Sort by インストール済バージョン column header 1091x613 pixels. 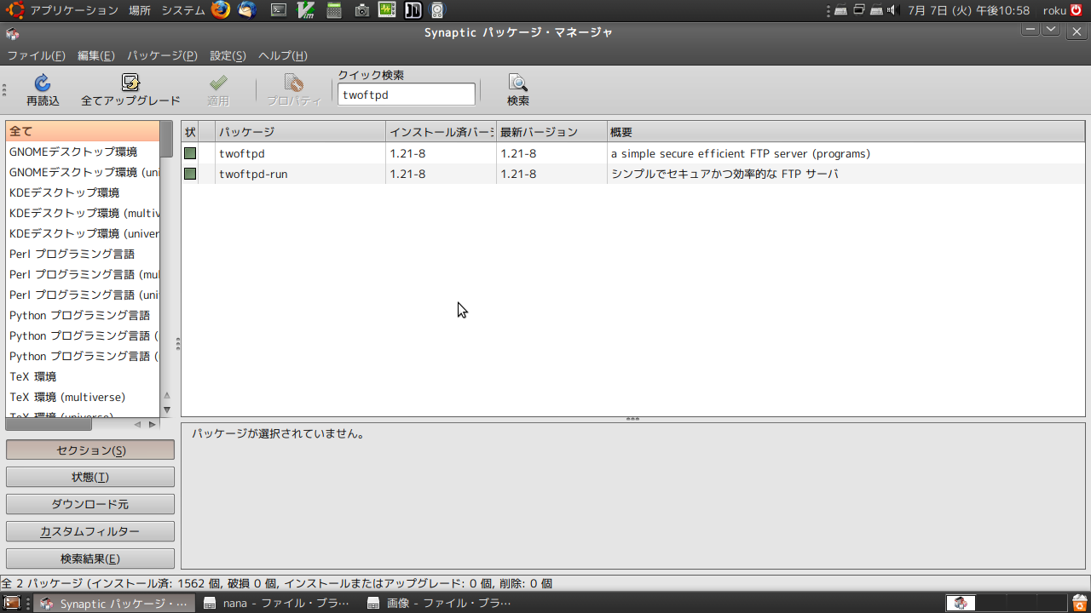pos(441,132)
